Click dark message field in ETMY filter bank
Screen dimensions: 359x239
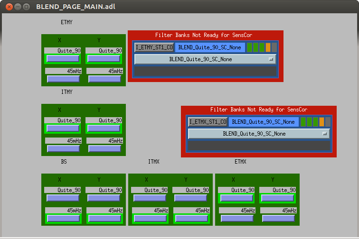pos(205,71)
